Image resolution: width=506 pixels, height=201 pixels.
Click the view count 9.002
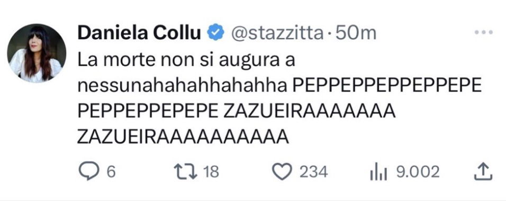[418, 172]
